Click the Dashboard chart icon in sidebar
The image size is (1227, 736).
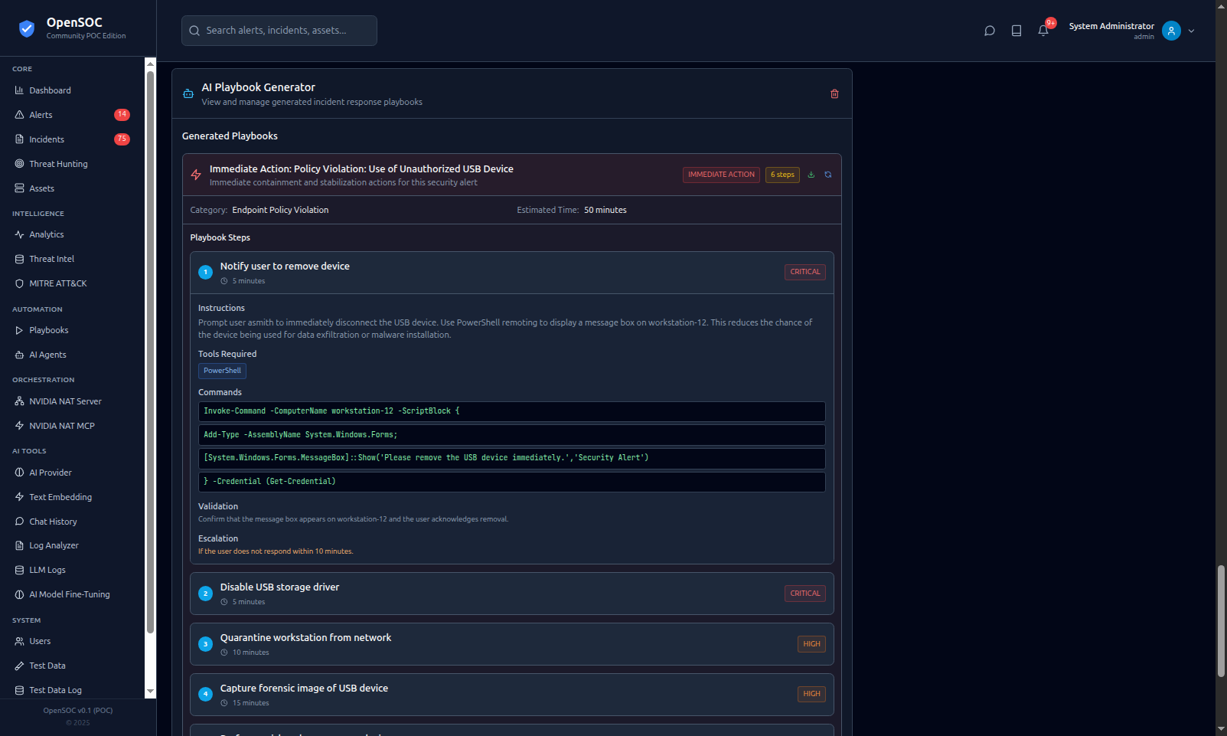(x=19, y=90)
